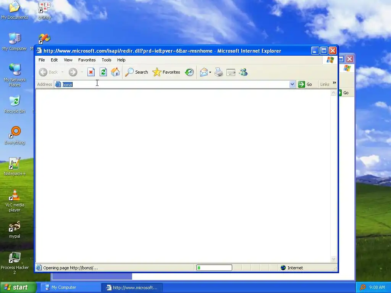
Task: Open the Edit menu
Action: [54, 60]
